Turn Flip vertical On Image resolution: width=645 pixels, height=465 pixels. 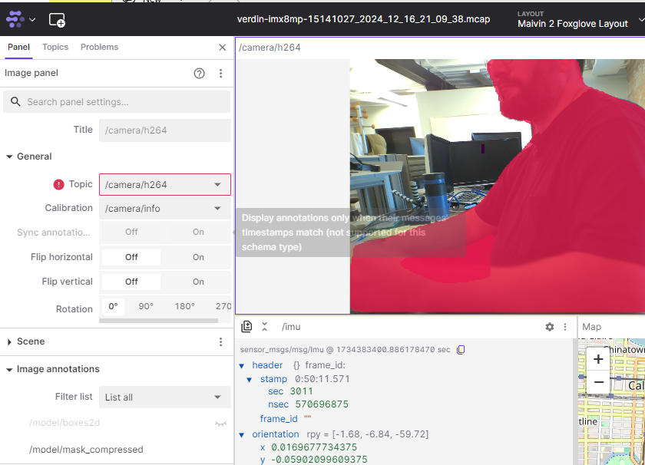coord(198,282)
